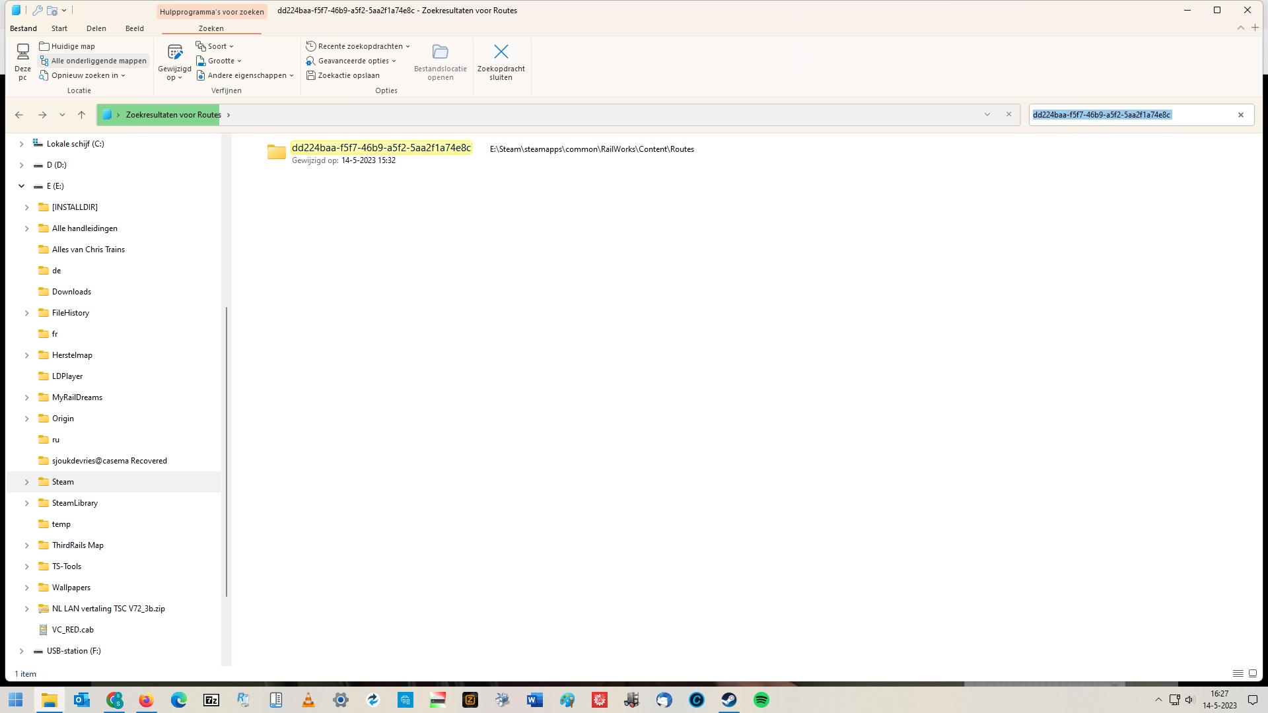The width and height of the screenshot is (1268, 713).
Task: Click Zoekopdracht sluiten icon
Action: point(501,51)
